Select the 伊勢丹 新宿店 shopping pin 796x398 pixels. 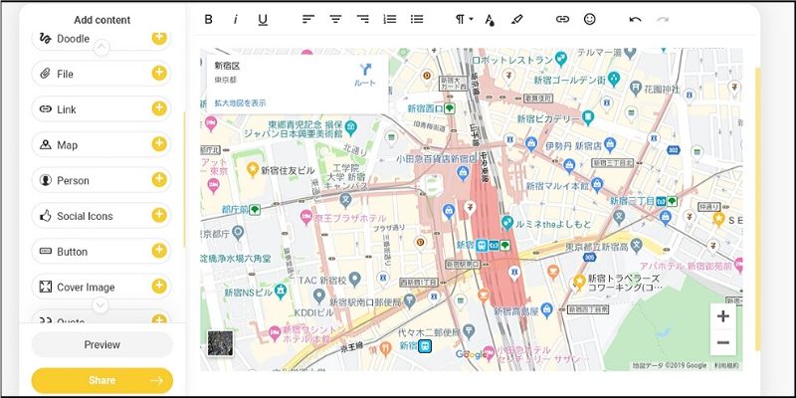(610, 145)
